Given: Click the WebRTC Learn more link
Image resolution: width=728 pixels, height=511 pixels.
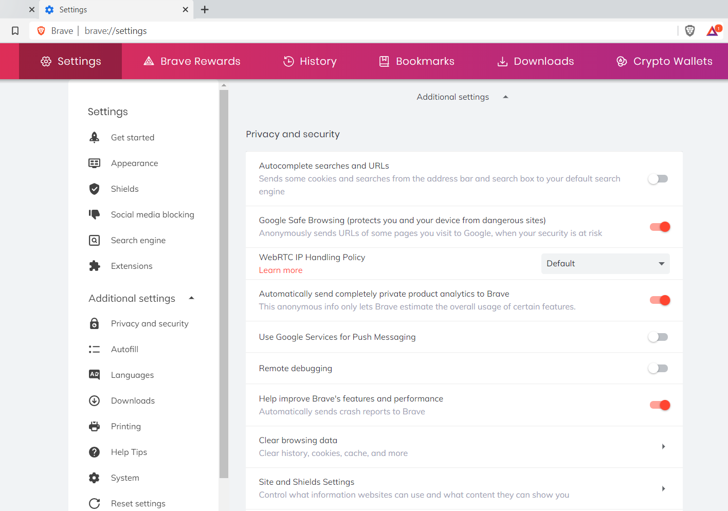Looking at the screenshot, I should 281,270.
